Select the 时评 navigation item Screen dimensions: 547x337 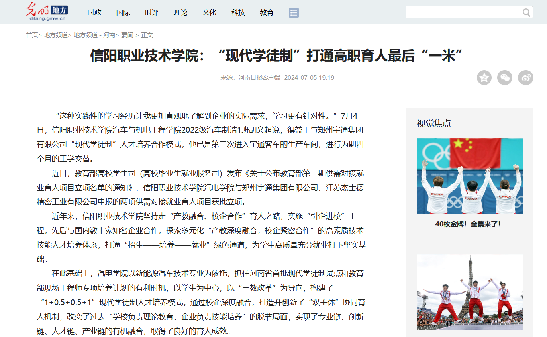point(152,13)
